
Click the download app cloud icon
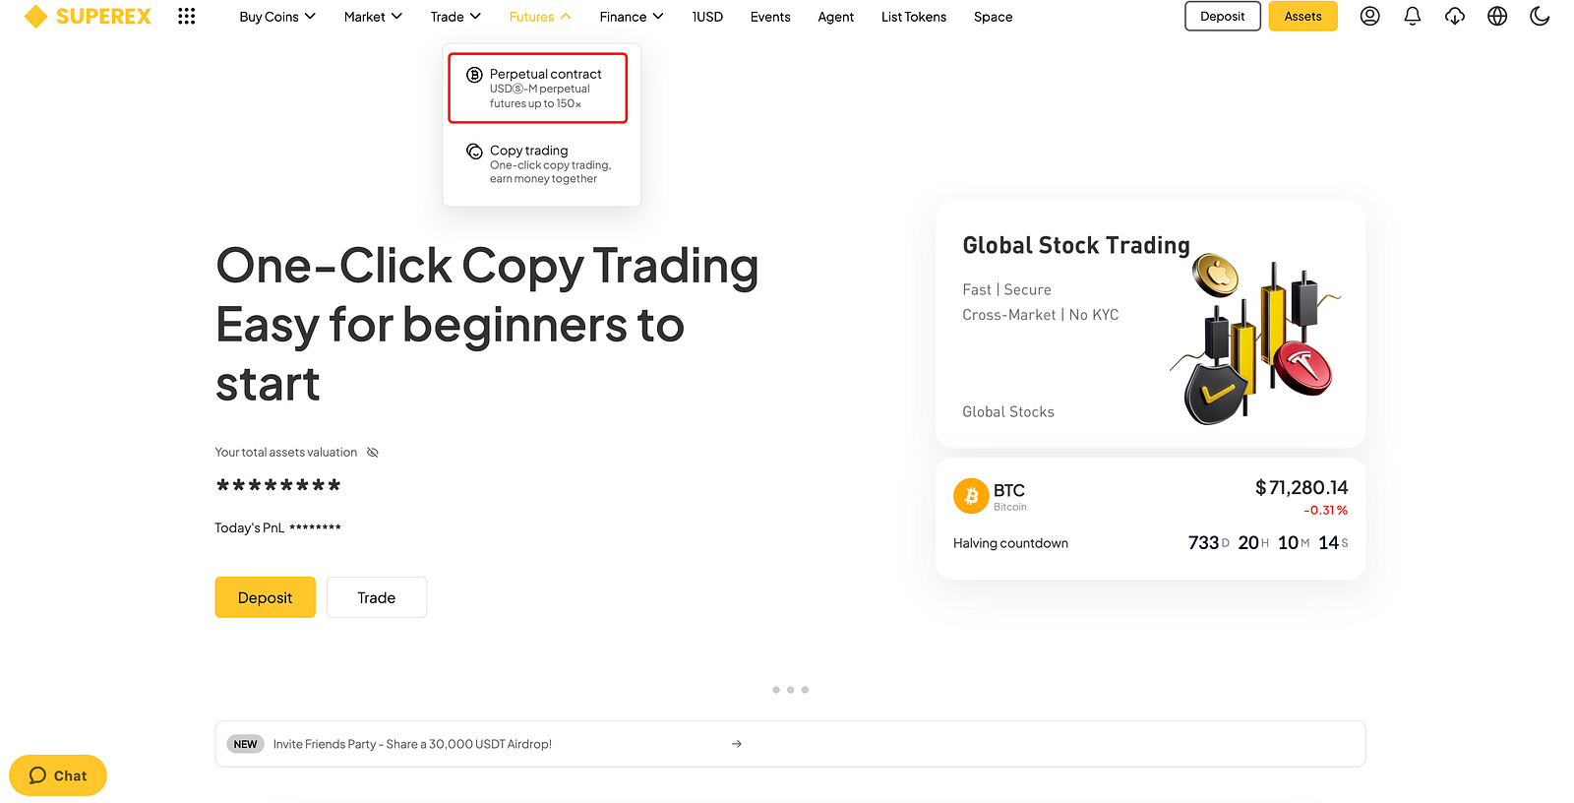(x=1455, y=17)
